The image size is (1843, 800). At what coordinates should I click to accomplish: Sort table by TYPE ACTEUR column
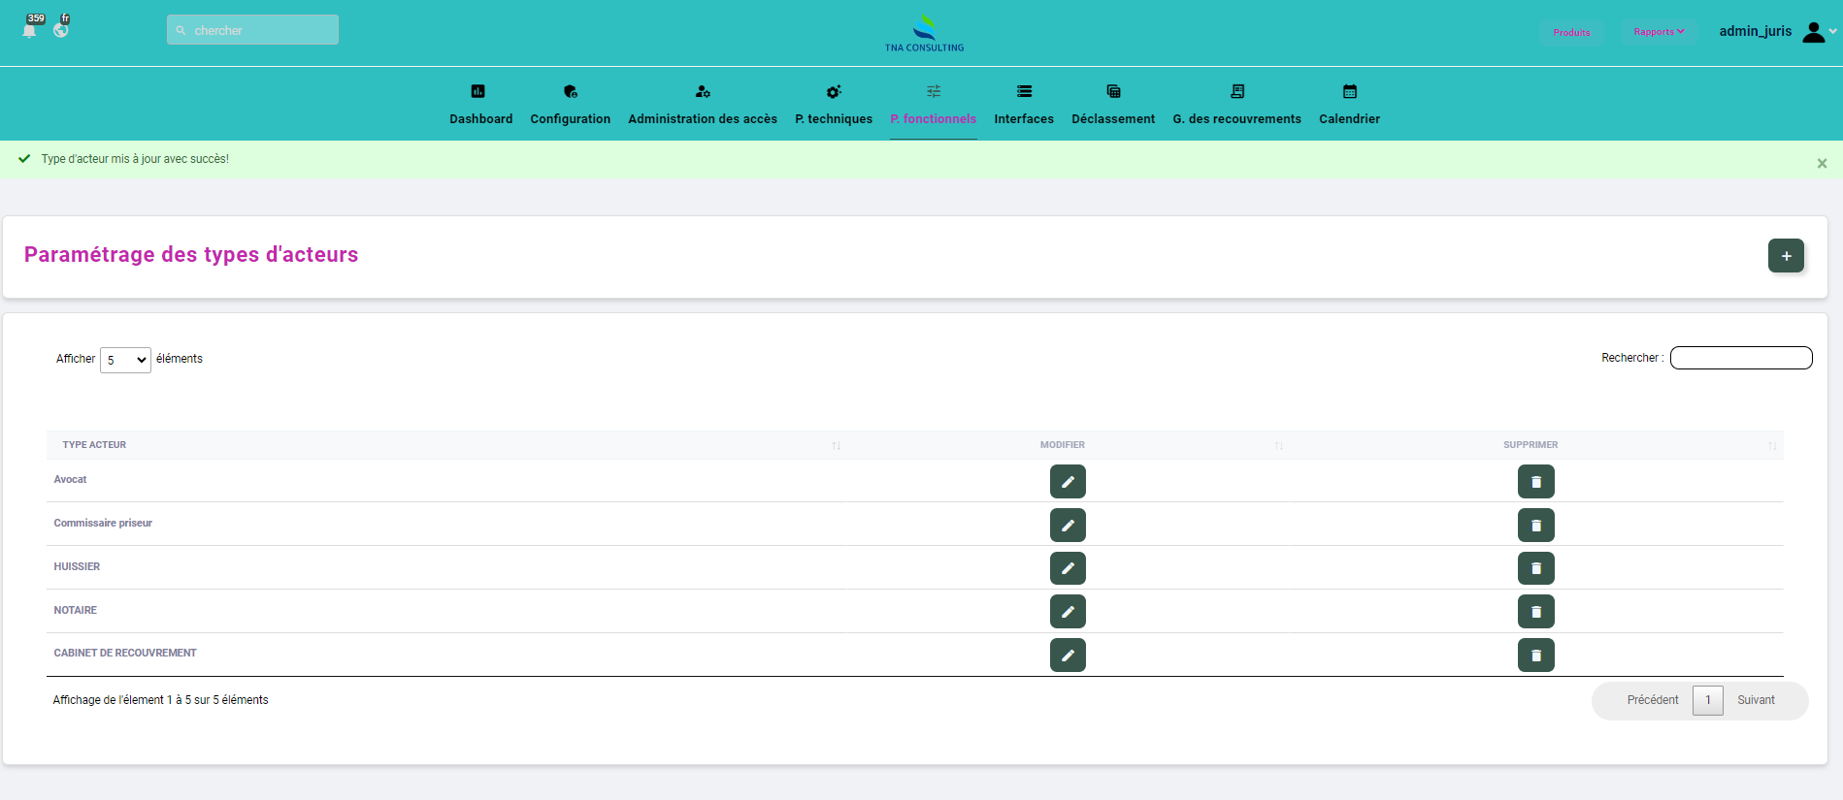[x=94, y=445]
